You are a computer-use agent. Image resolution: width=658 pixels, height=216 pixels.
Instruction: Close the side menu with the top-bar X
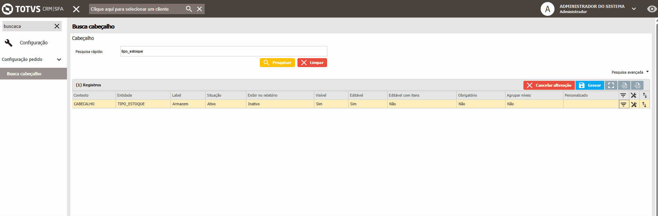pyautogui.click(x=76, y=9)
